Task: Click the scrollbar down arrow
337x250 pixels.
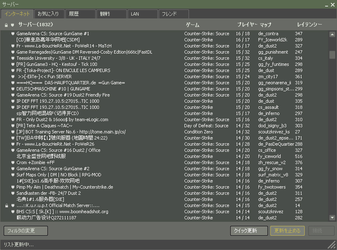Action: pos(332,218)
